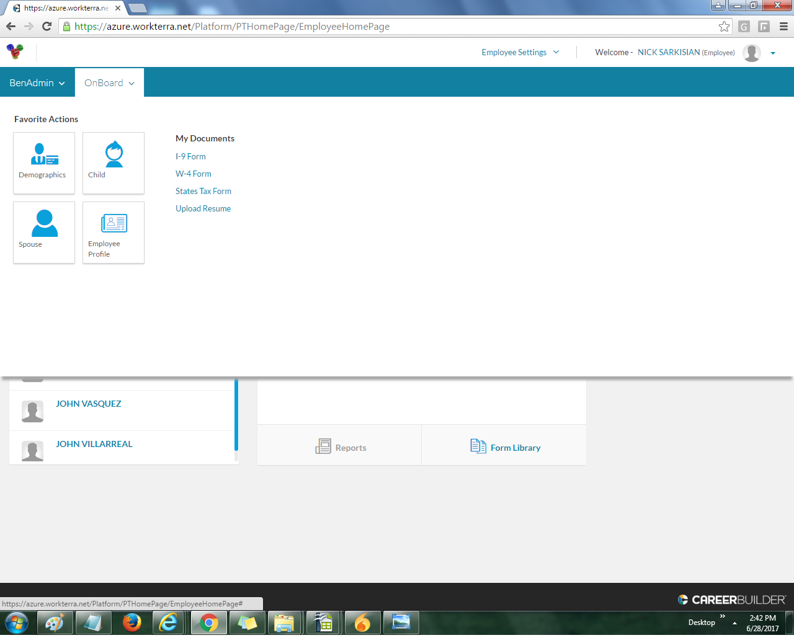Click the browser address bar URL
Screen dimensions: 794x643
232,27
